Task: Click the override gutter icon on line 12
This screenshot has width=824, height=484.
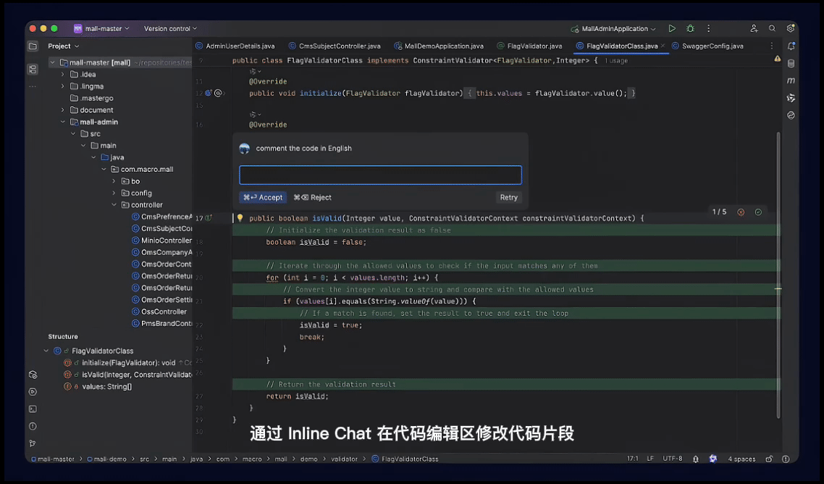Action: coord(209,93)
